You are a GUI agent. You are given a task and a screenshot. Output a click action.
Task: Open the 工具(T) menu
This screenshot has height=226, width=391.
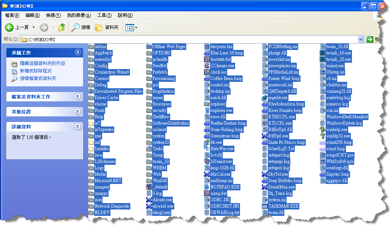(x=104, y=15)
